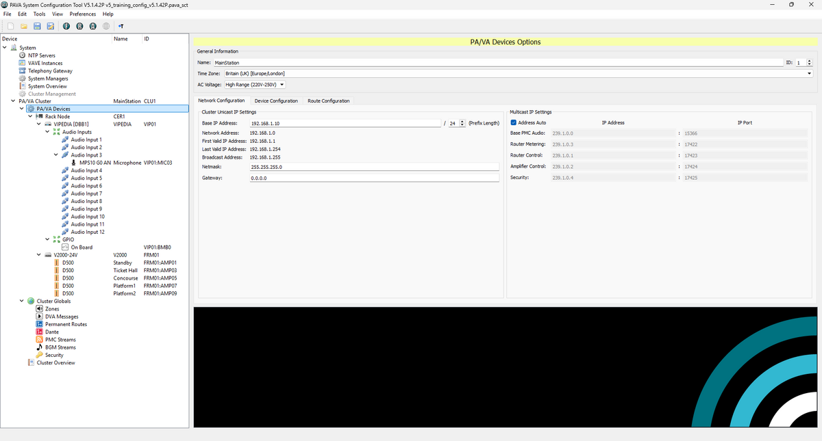Click the New file toolbar icon

pos(11,26)
